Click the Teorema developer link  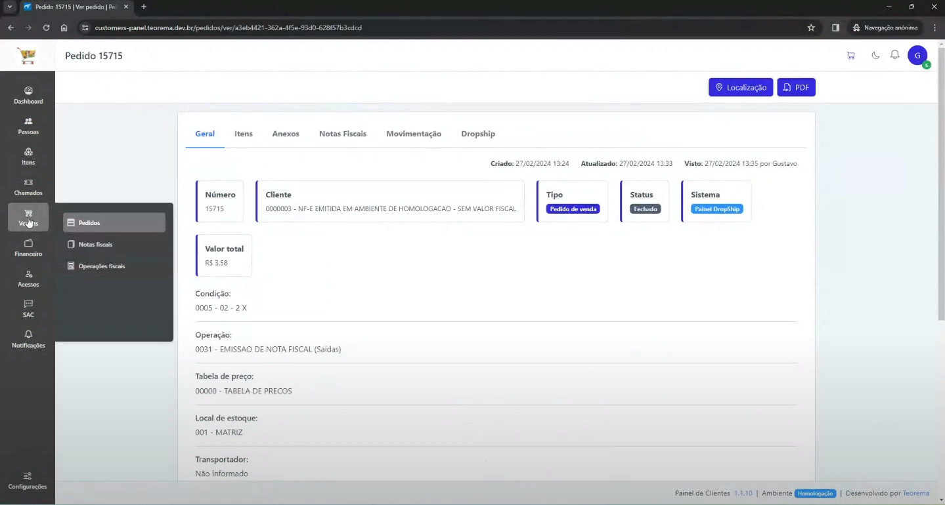[x=916, y=493]
